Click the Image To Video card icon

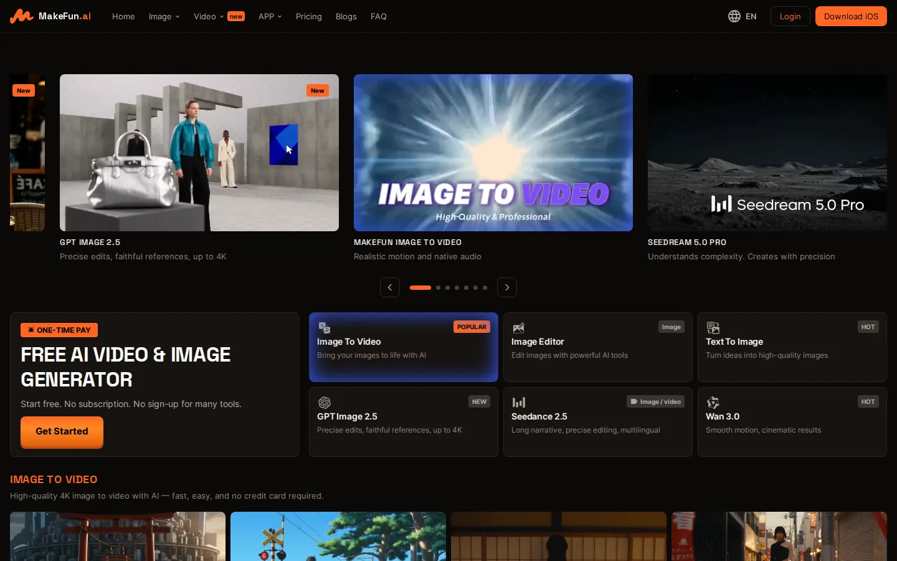click(325, 328)
